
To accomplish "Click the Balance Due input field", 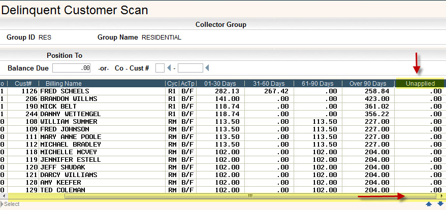I will 72,68.
